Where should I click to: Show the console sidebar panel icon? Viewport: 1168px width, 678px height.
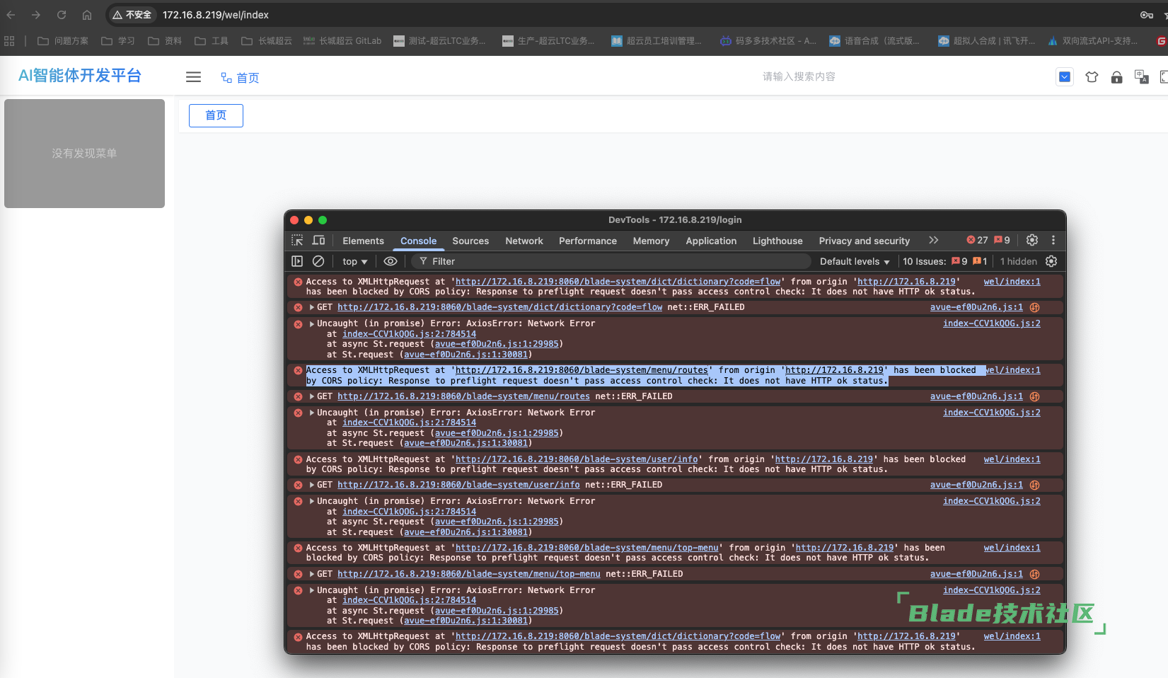[297, 261]
